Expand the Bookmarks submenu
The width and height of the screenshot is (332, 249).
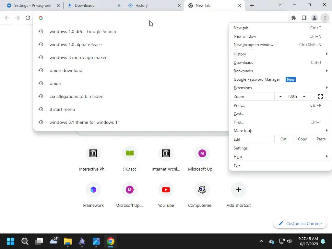[x=280, y=71]
